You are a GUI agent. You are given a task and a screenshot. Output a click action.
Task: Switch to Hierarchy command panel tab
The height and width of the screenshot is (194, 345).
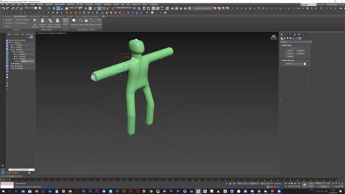click(290, 34)
